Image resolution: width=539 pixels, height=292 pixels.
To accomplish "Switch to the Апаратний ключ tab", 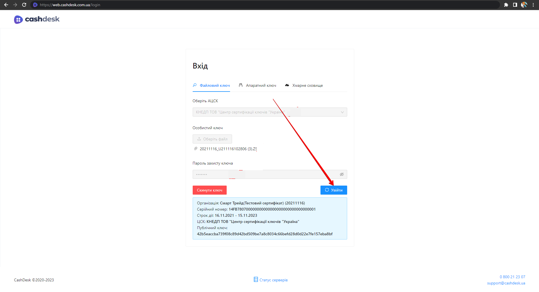I will [x=257, y=85].
